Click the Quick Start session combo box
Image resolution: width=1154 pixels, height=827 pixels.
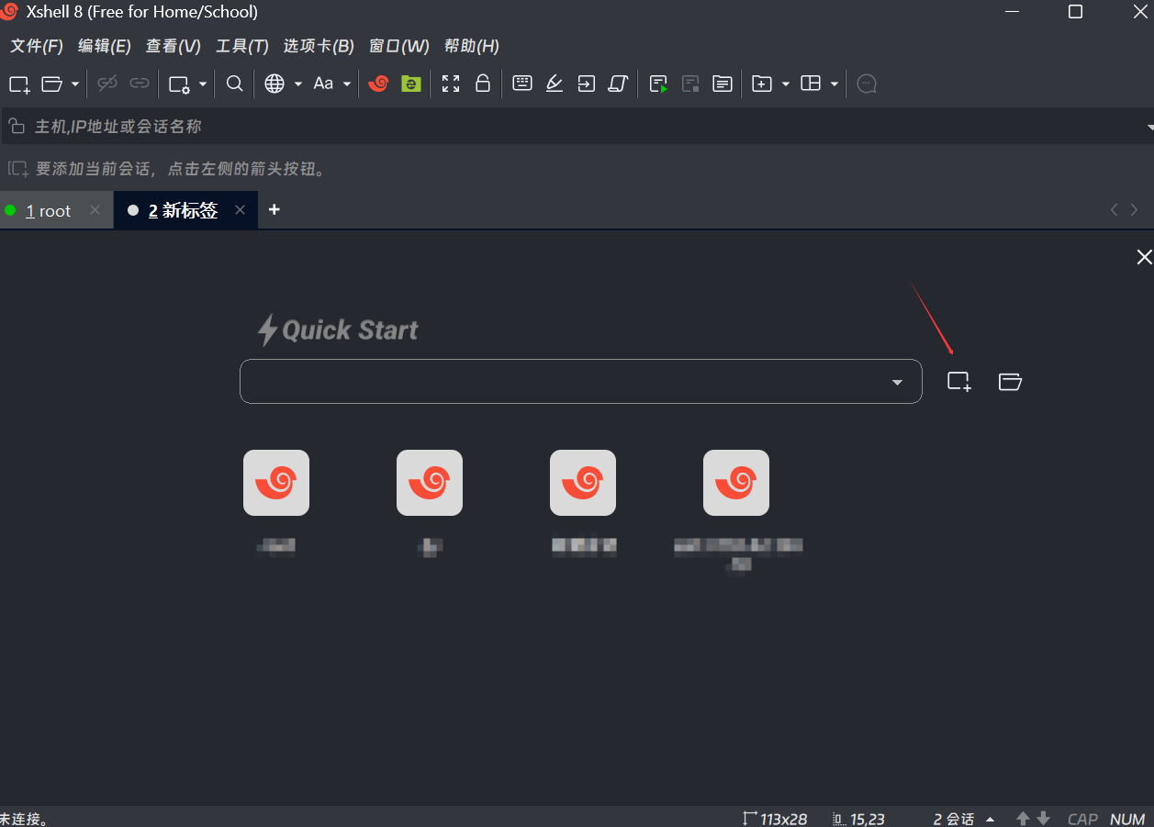581,381
